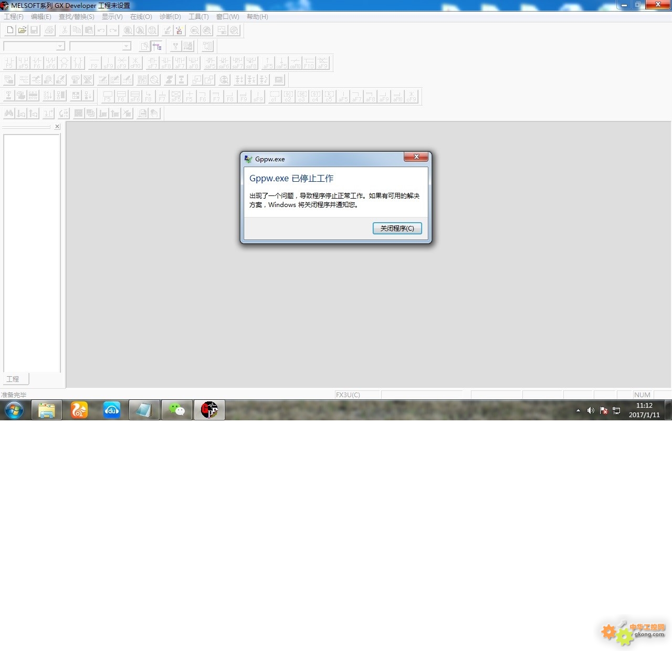This screenshot has width=672, height=651.
Task: Select the saF8 ladder symbol tool
Action: coord(251,63)
